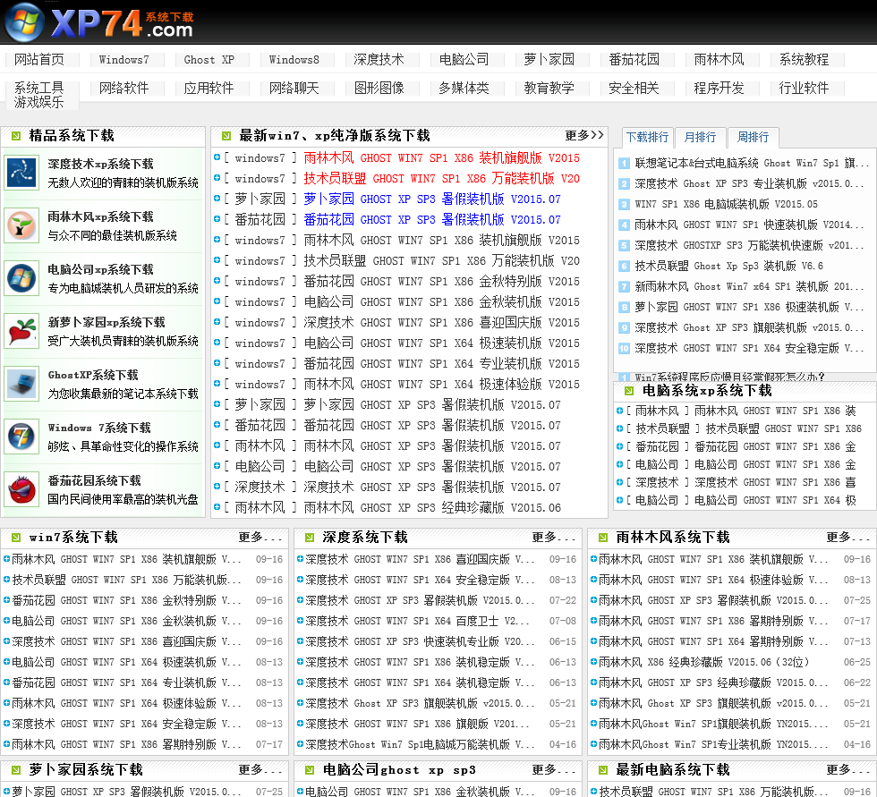Expand 更多 in 最新电脑系统下载 section
The image size is (877, 797).
pos(848,770)
